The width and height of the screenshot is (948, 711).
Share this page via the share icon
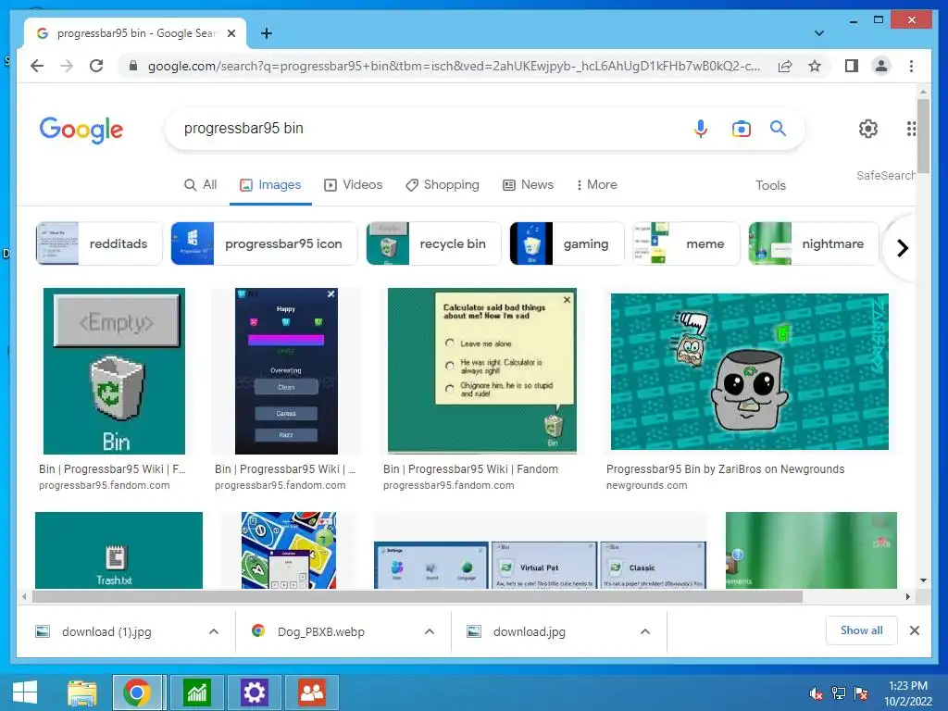(785, 66)
